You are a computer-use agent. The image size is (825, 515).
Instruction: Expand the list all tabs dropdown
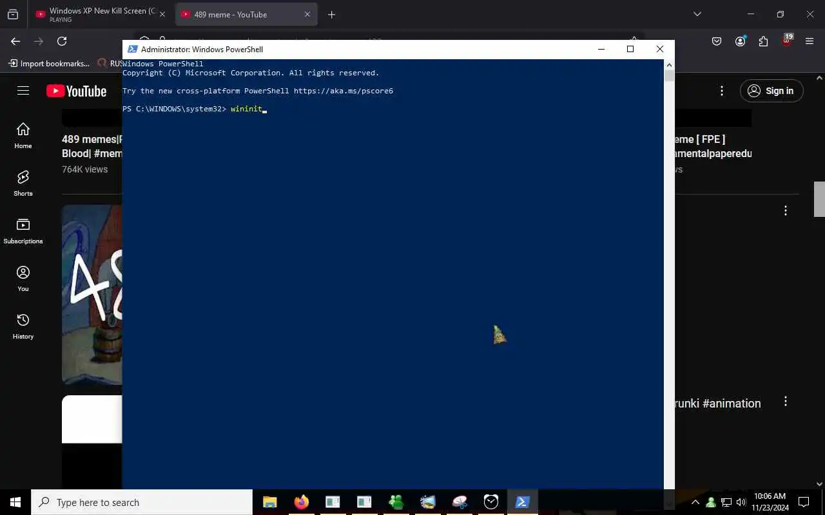697,14
